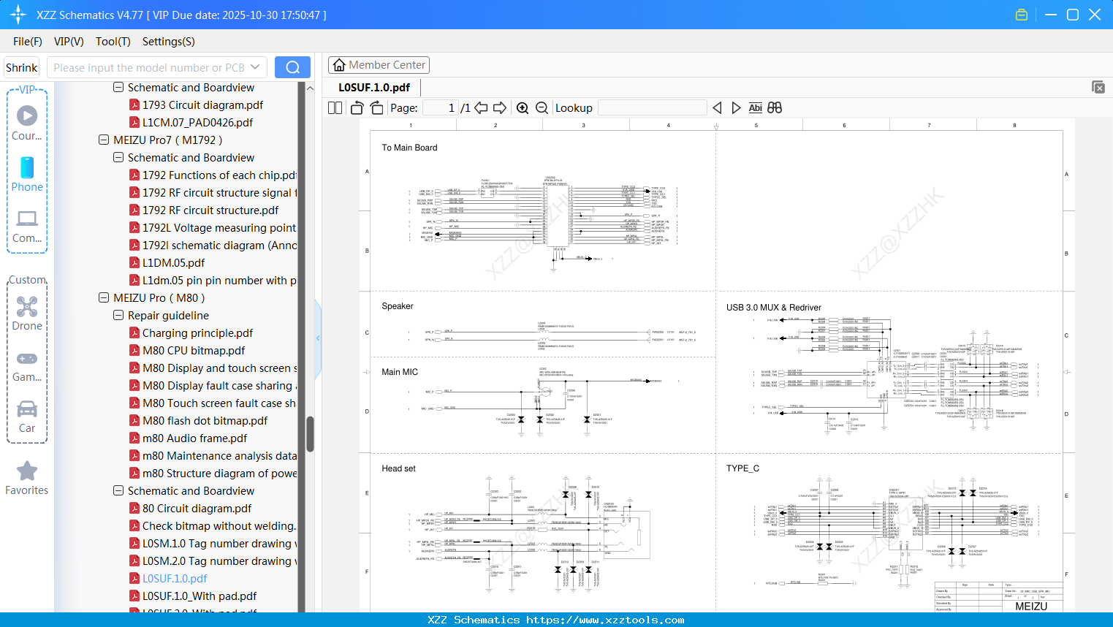Click the model number or PCB search field
The image size is (1113, 627).
[149, 67]
